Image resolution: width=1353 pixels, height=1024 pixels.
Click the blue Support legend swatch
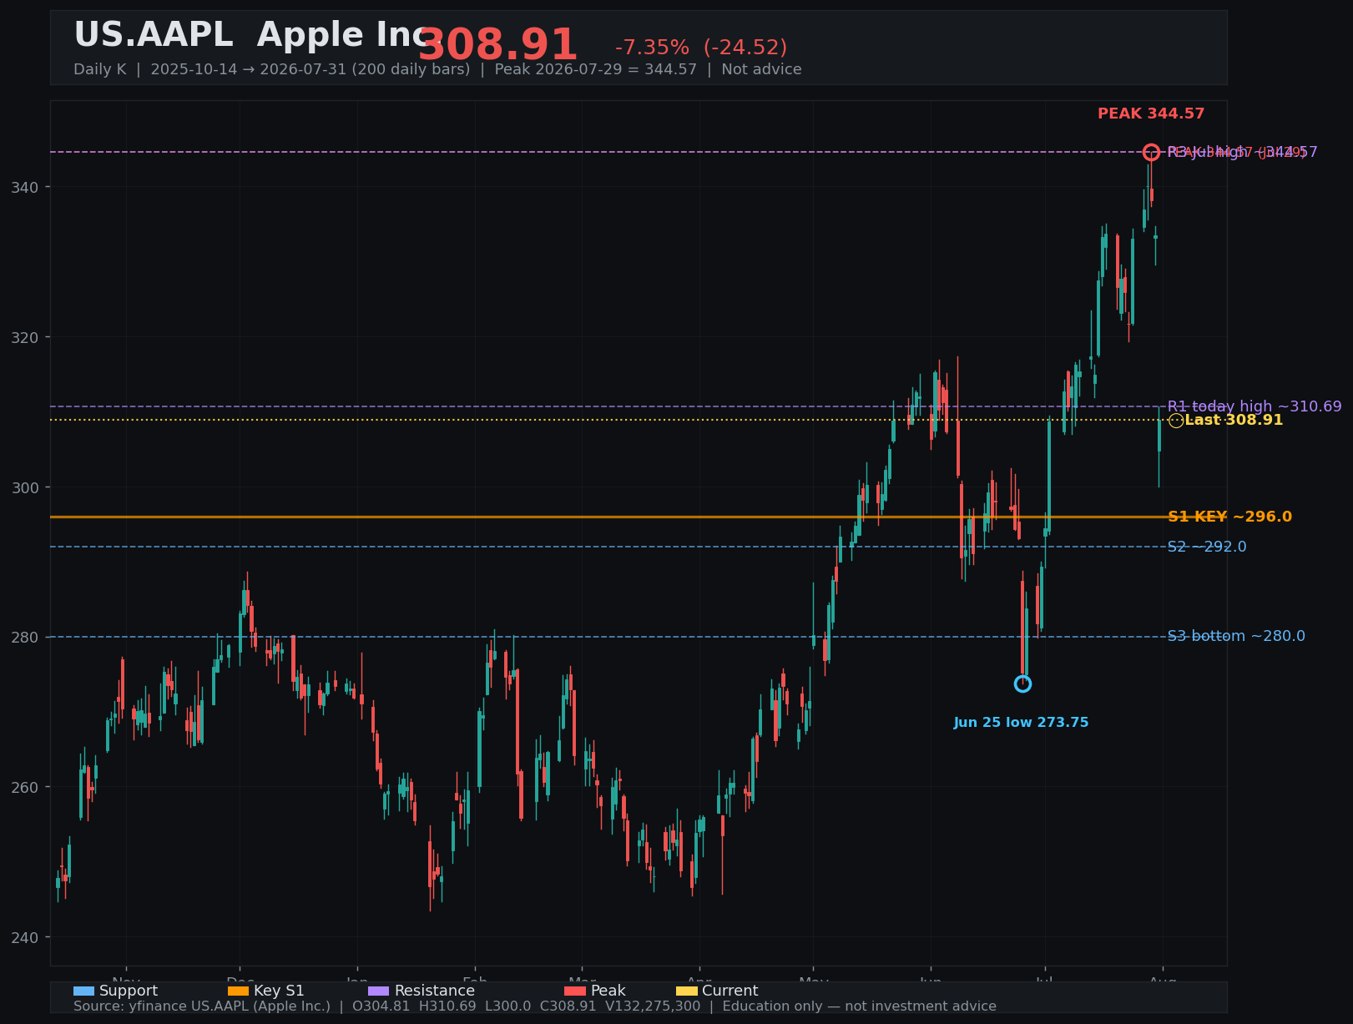tap(83, 991)
